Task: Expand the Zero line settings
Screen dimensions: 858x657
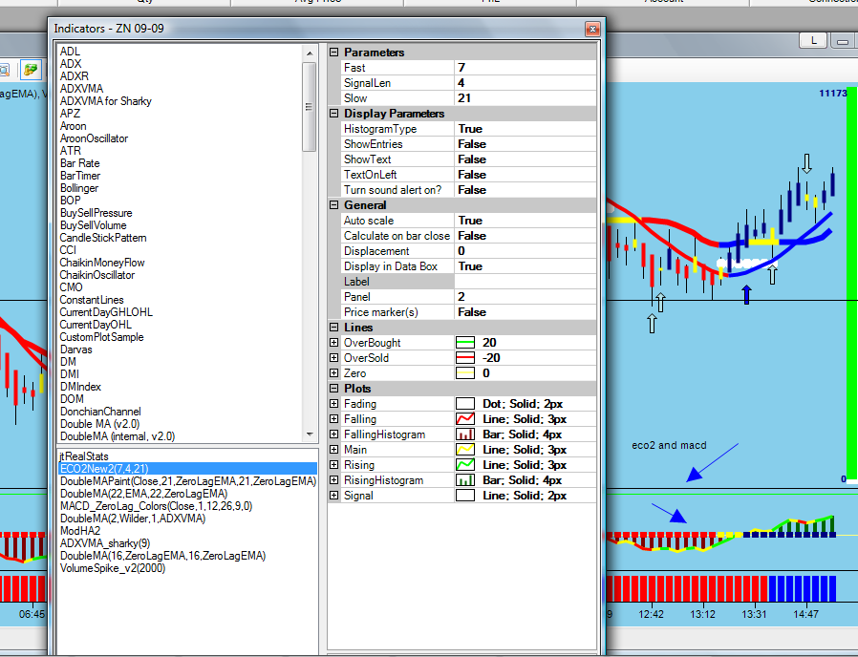Action: tap(333, 373)
